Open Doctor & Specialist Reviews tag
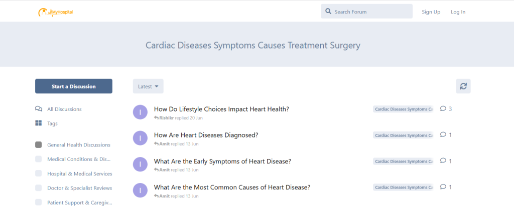 79,188
